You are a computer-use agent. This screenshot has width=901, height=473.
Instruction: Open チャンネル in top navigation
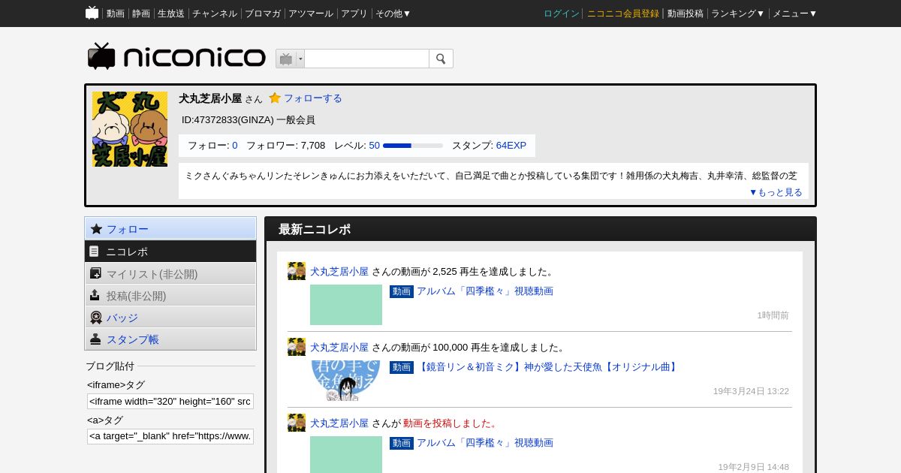click(215, 14)
